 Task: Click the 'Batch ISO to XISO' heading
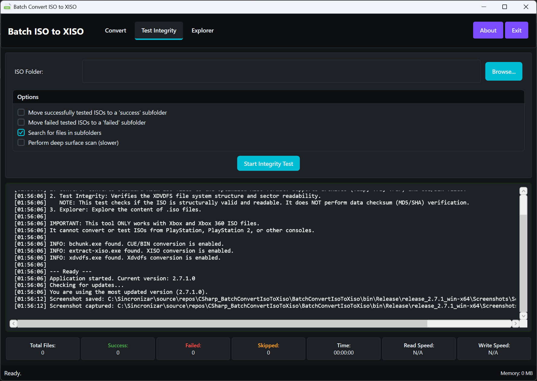point(46,31)
